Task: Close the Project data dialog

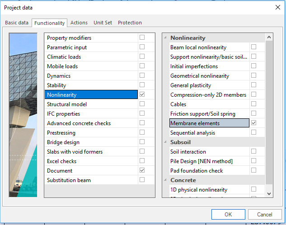Action: (277, 7)
